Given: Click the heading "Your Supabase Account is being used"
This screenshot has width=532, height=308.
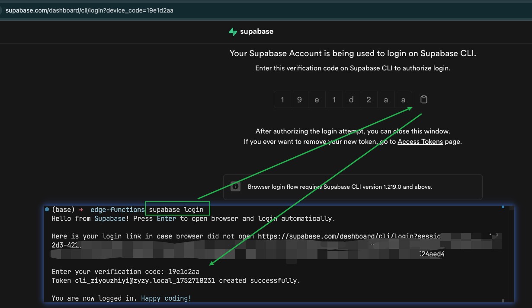Looking at the screenshot, I should (x=353, y=54).
